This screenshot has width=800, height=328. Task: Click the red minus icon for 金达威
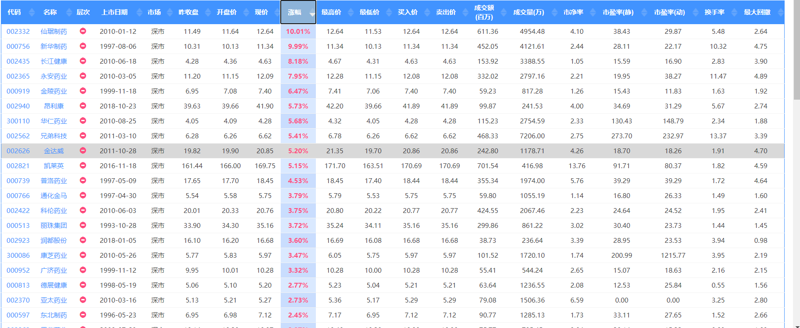pyautogui.click(x=83, y=151)
